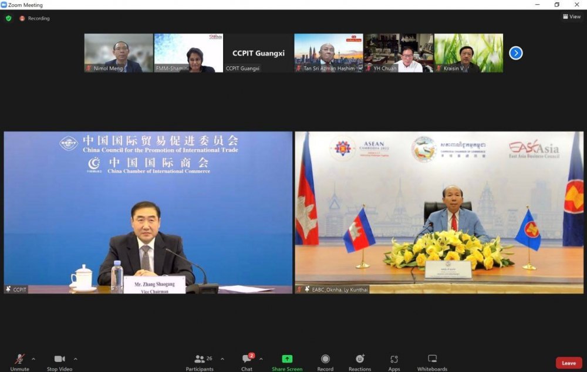
Task: Toggle the camera with Stop Video
Action: 60,359
